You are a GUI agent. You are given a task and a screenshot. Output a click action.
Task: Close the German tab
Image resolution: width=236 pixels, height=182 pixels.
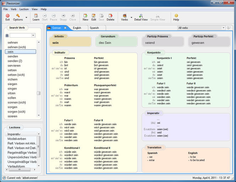(65, 28)
